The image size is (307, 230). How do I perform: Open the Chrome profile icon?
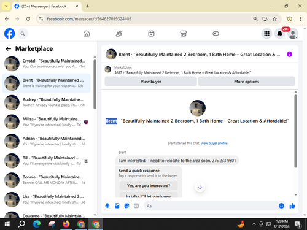[x=289, y=19]
